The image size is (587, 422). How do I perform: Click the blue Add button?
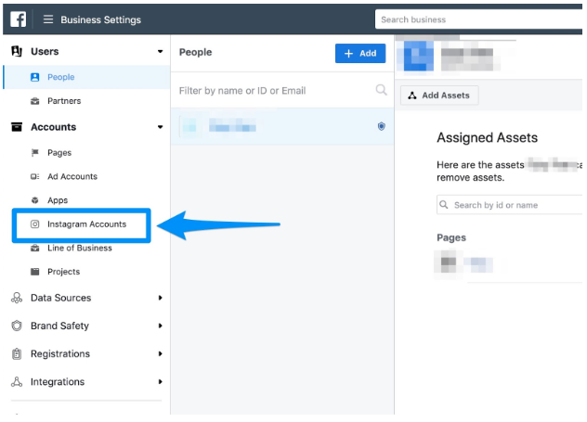tap(360, 53)
